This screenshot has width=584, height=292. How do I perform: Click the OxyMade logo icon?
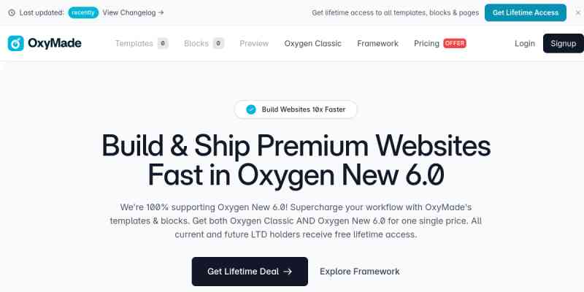15,44
